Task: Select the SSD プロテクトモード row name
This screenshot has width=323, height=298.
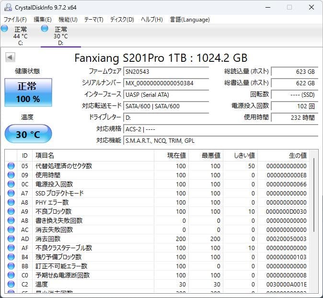Action: [x=59, y=193]
